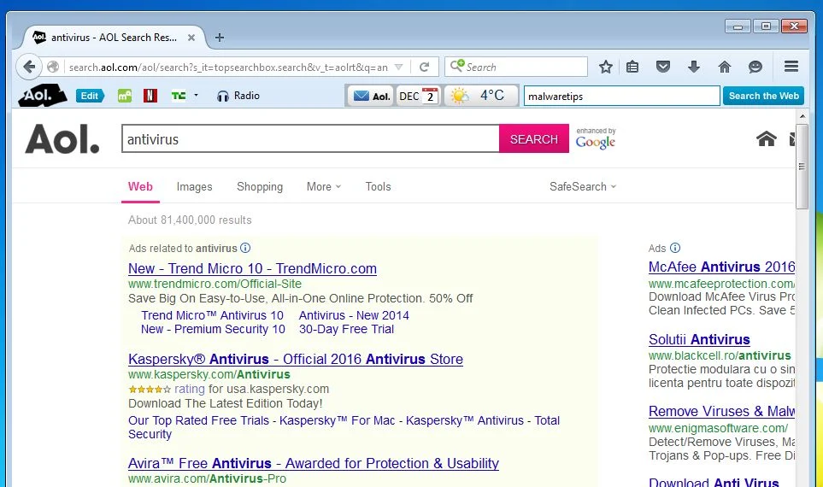Open the new tab plus button
This screenshot has width=823, height=487.
(x=220, y=38)
